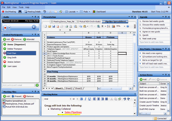172x121 pixels.
Task: Click the spreadsheet save icon
Action: point(54,26)
